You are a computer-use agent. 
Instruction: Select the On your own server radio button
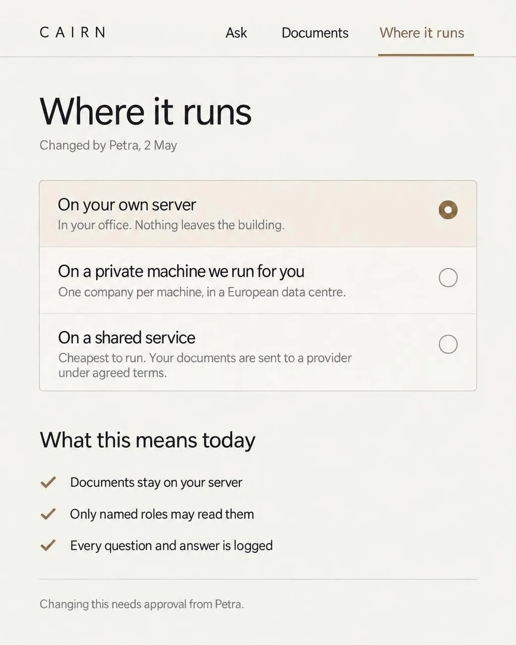[x=448, y=210]
